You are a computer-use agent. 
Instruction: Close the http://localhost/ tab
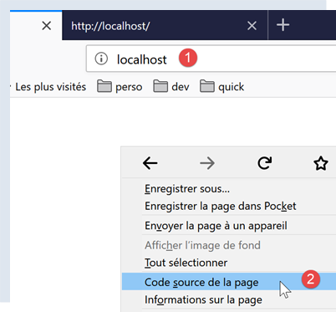[x=252, y=26]
